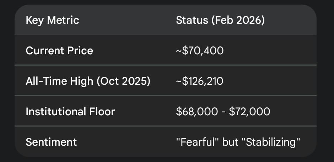The image size is (334, 162).
Task: Click the Sentiment row label
Action: [51, 142]
